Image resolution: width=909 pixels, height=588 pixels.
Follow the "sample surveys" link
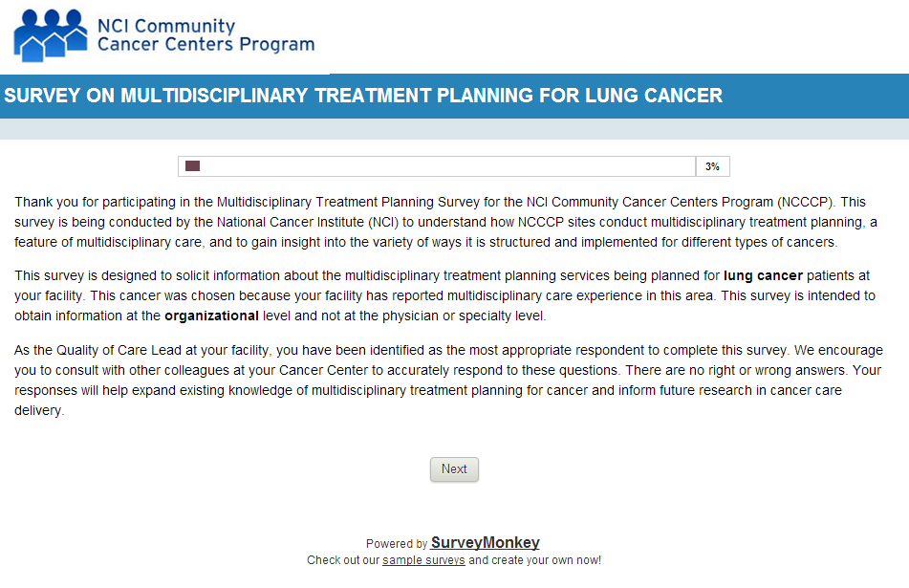[x=423, y=560]
